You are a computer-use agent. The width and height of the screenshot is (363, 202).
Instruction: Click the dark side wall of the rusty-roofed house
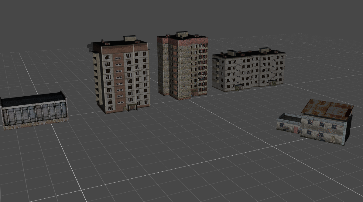[x=349, y=127]
